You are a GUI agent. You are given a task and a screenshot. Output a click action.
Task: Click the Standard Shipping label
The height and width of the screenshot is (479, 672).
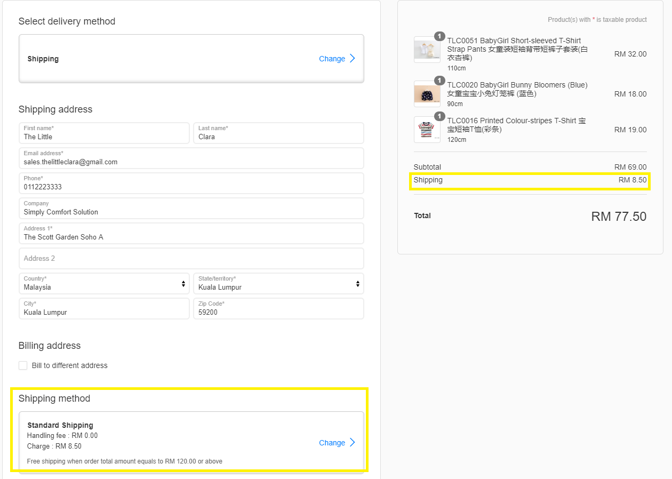pos(60,425)
